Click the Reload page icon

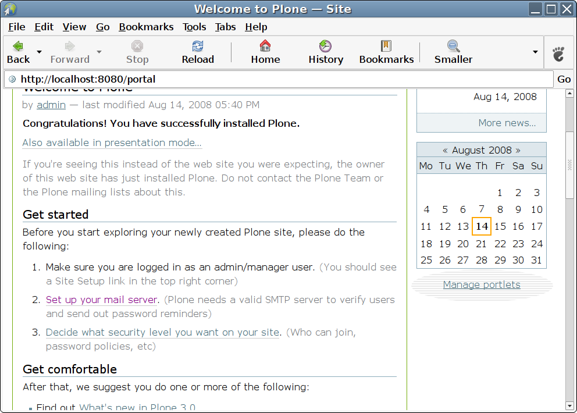tap(198, 46)
